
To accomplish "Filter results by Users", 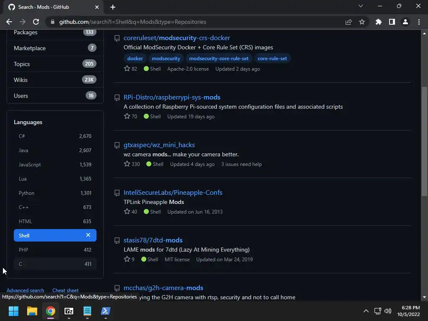I will [55, 96].
